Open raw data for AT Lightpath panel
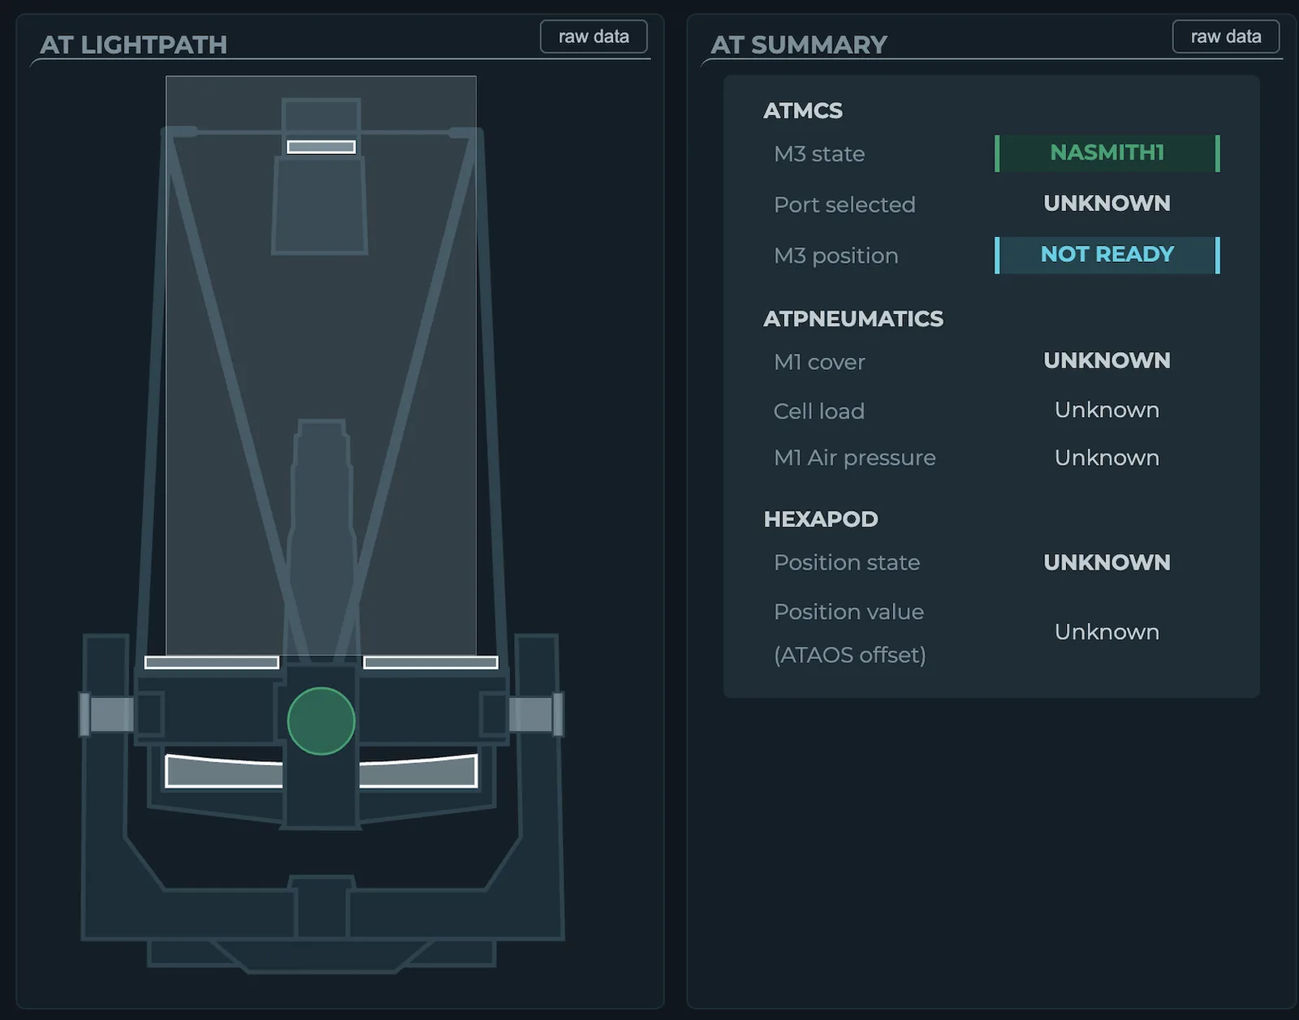 pyautogui.click(x=593, y=37)
